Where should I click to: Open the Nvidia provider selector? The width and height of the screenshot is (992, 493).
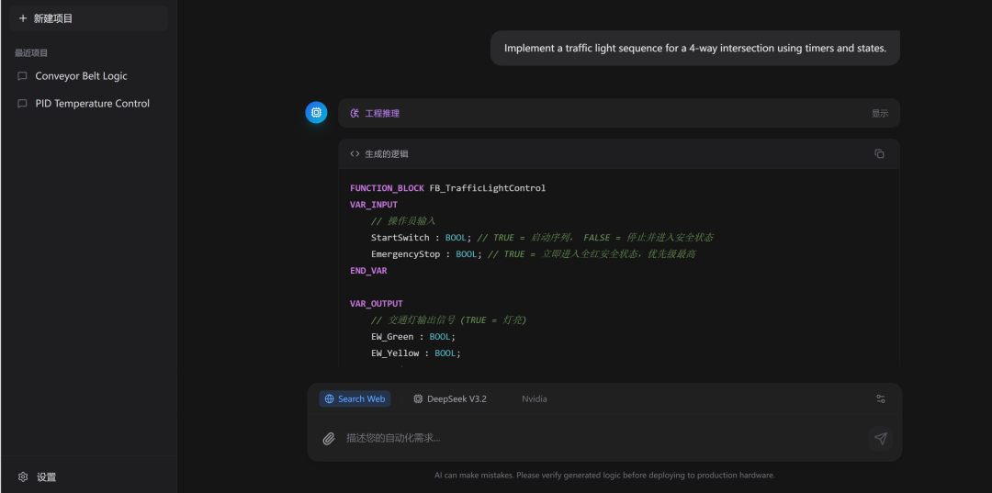pos(534,399)
